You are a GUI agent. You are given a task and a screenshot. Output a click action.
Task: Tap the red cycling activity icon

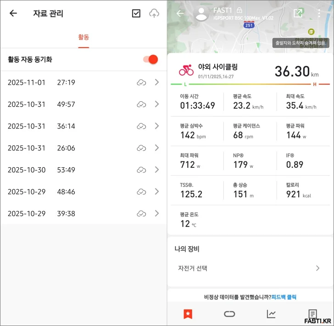coord(186,70)
